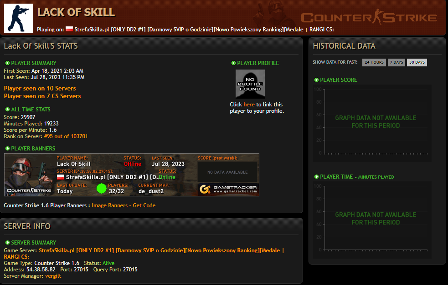Click the green bullet beside ALL TIME STATS
Screen dimensions: 448x285
point(7,110)
